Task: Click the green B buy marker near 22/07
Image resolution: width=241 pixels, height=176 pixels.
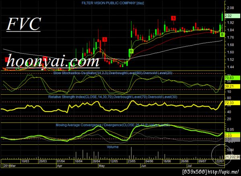Action: tap(222, 34)
